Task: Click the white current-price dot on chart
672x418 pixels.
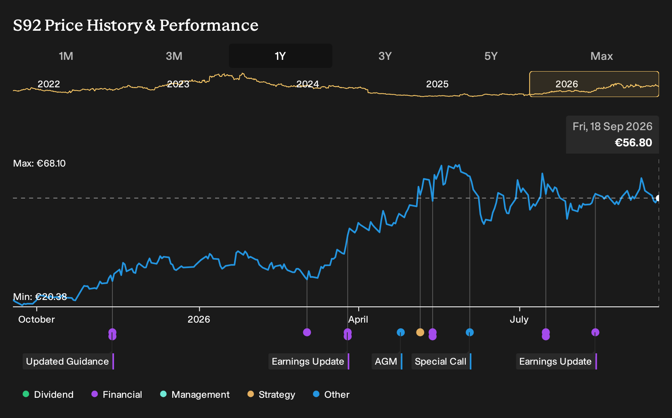Action: [658, 198]
